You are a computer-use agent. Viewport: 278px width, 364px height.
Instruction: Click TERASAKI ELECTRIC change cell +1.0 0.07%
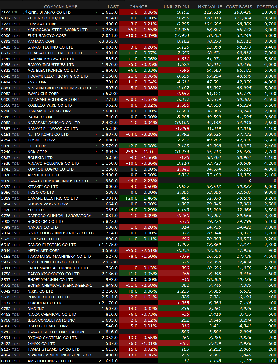(138, 53)
